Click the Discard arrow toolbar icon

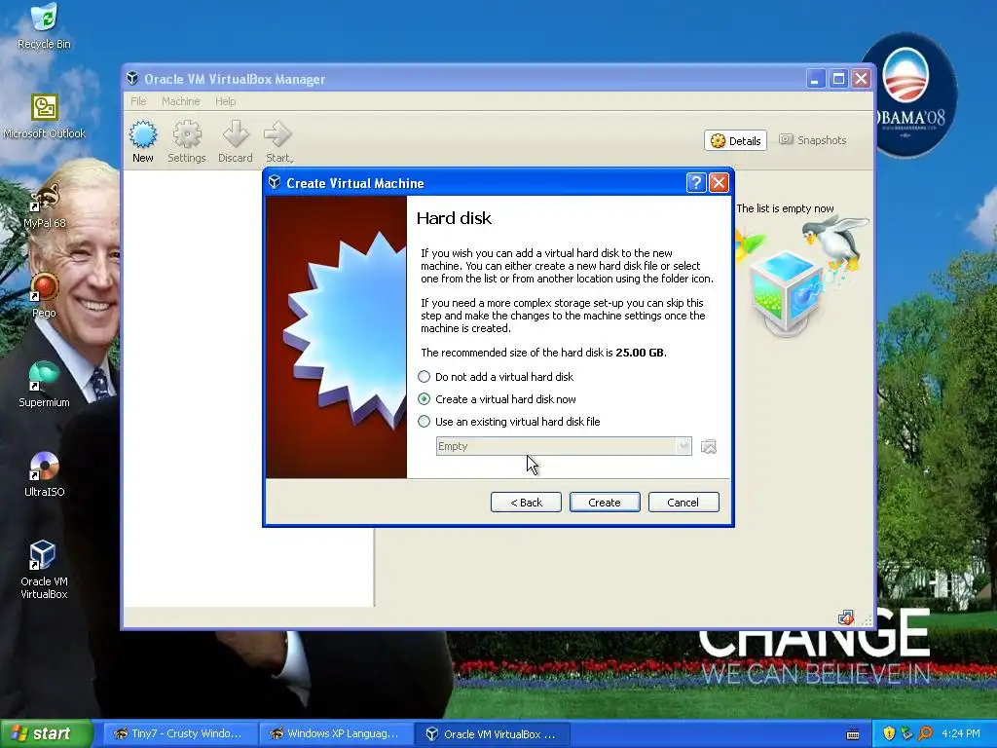click(x=236, y=134)
